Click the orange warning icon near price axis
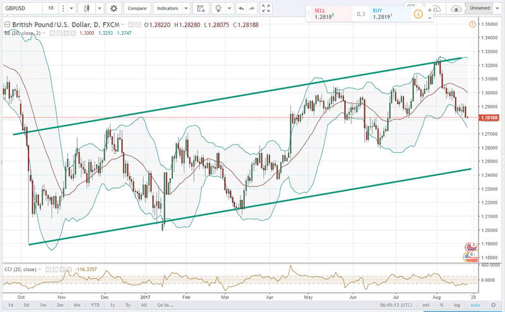 click(x=472, y=24)
